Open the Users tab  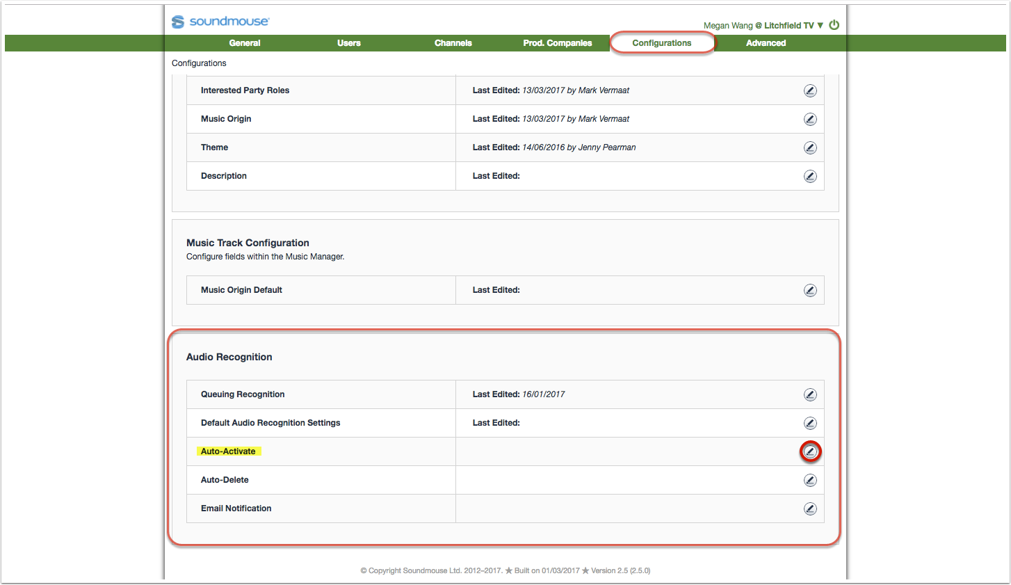tap(349, 43)
